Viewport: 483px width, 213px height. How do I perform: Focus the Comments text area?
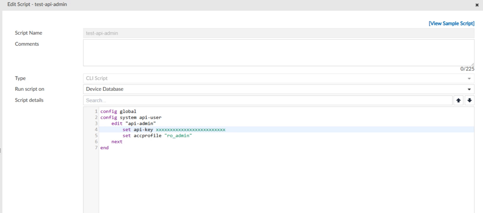(x=279, y=53)
